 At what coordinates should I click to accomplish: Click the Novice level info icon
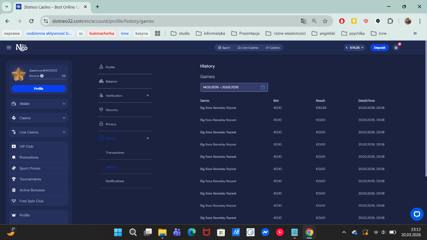[x=42, y=76]
